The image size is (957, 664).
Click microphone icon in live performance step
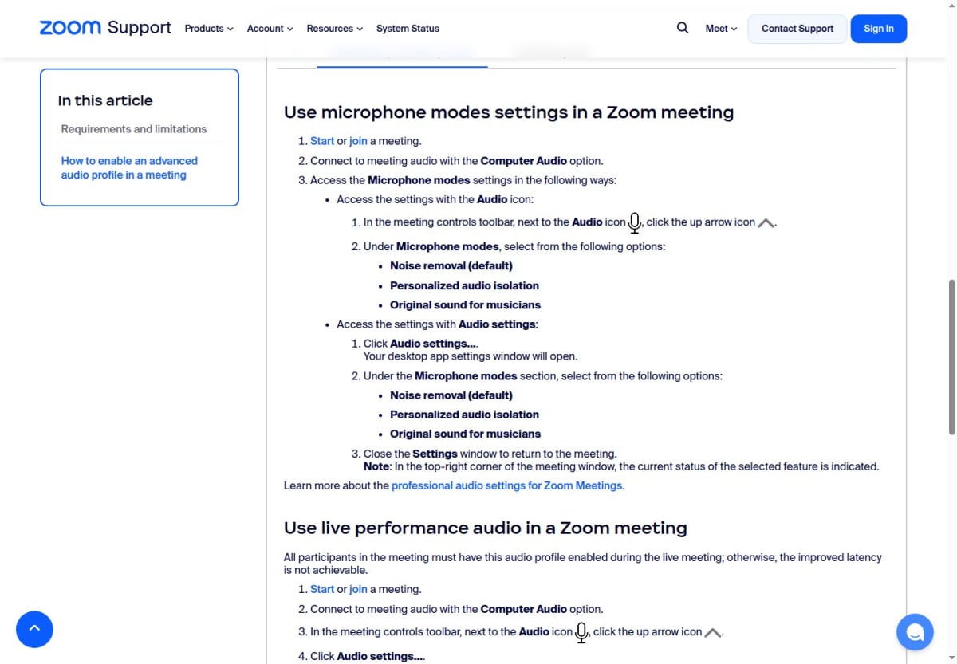581,632
